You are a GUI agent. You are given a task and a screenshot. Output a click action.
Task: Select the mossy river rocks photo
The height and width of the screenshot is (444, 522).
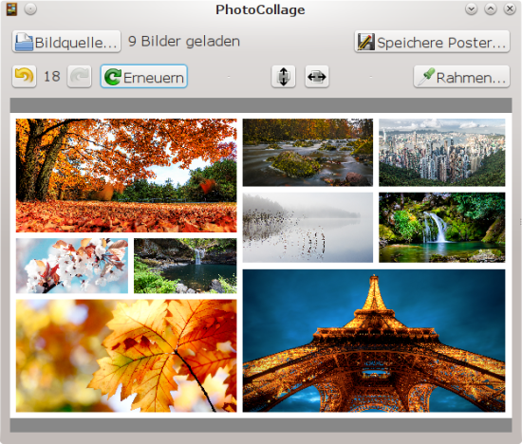(x=308, y=153)
